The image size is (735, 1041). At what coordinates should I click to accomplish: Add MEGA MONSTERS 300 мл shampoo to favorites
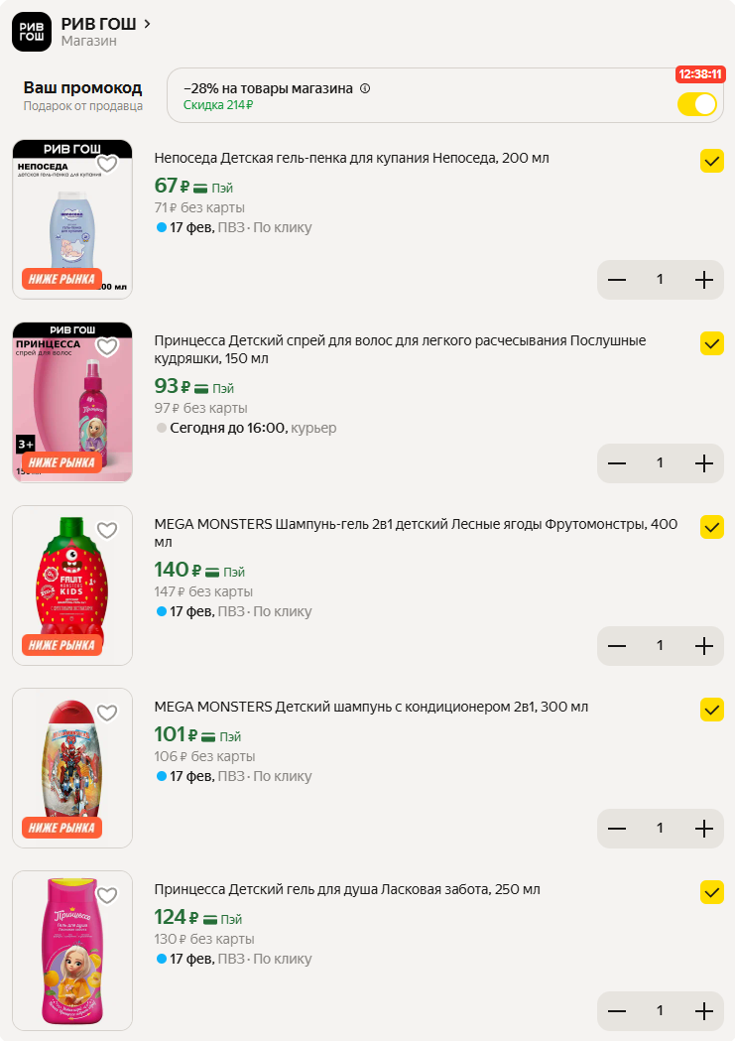(107, 713)
